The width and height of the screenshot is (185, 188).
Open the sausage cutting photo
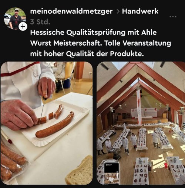tap(47, 123)
